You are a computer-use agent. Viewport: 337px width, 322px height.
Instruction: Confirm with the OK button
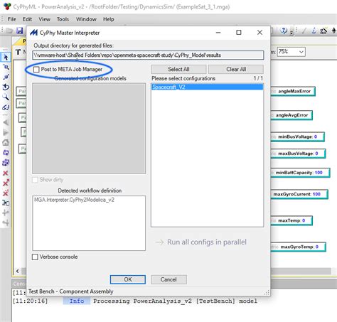tap(128, 279)
